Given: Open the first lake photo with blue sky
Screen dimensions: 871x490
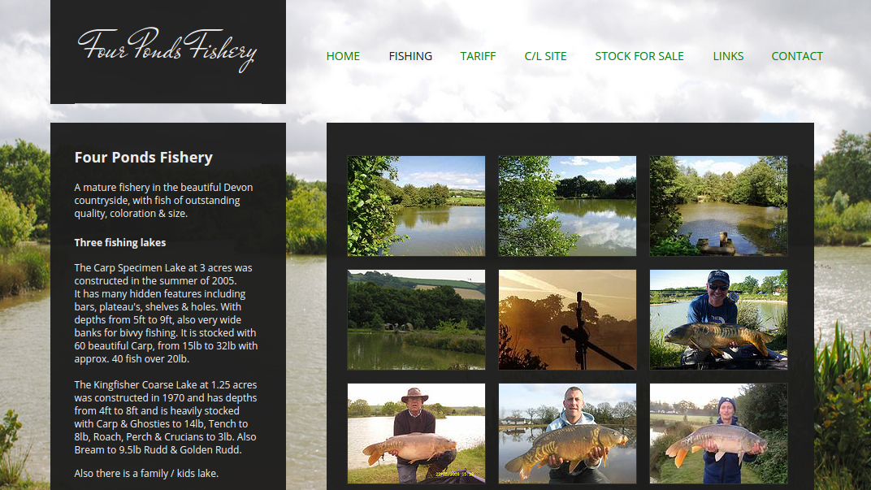Looking at the screenshot, I should pyautogui.click(x=416, y=206).
